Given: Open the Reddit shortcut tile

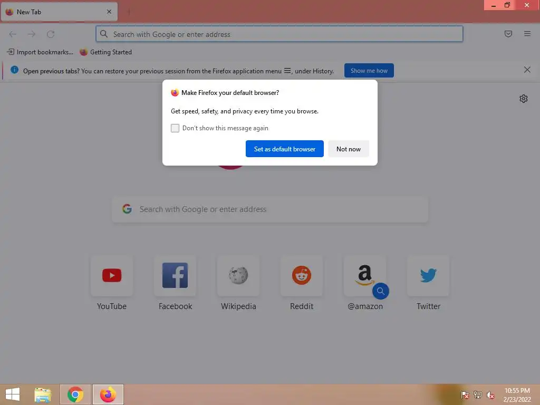Looking at the screenshot, I should click(x=302, y=276).
